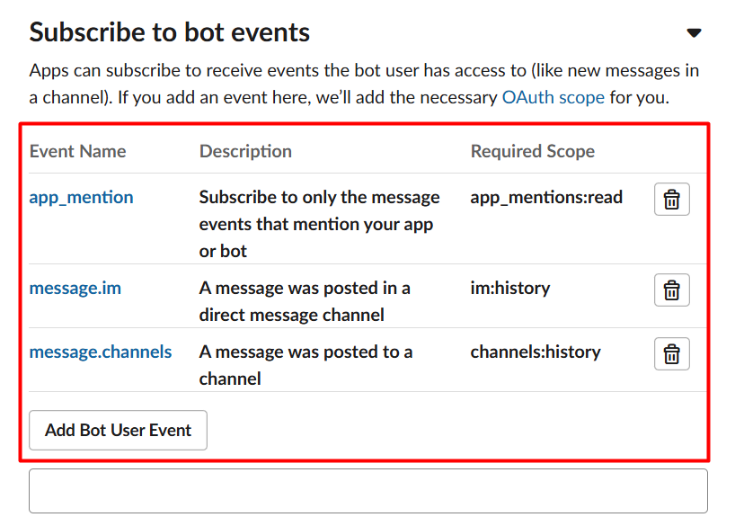Select the app_mentions:read scope text
This screenshot has height=526, width=735.
(546, 198)
